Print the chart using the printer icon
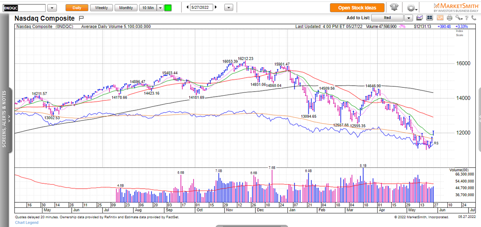This screenshot has height=227, width=481. coord(450,18)
